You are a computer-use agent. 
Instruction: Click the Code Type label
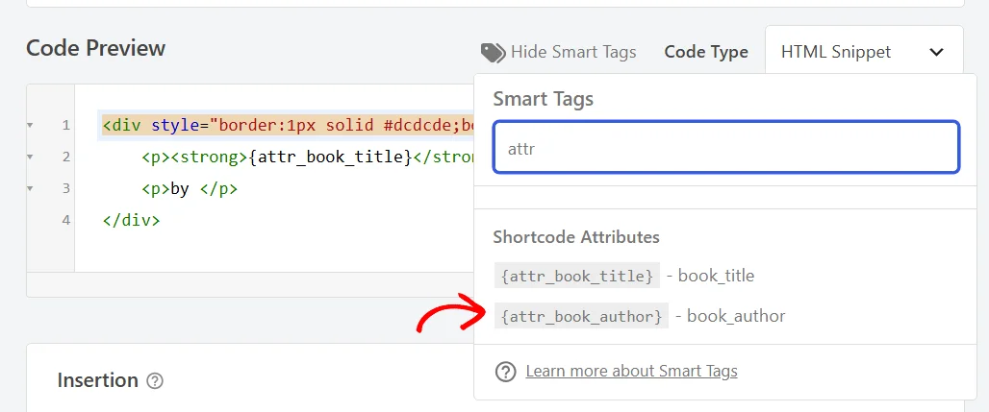706,52
